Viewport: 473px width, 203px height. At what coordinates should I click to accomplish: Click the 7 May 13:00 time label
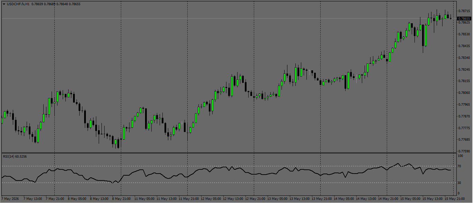click(33, 199)
